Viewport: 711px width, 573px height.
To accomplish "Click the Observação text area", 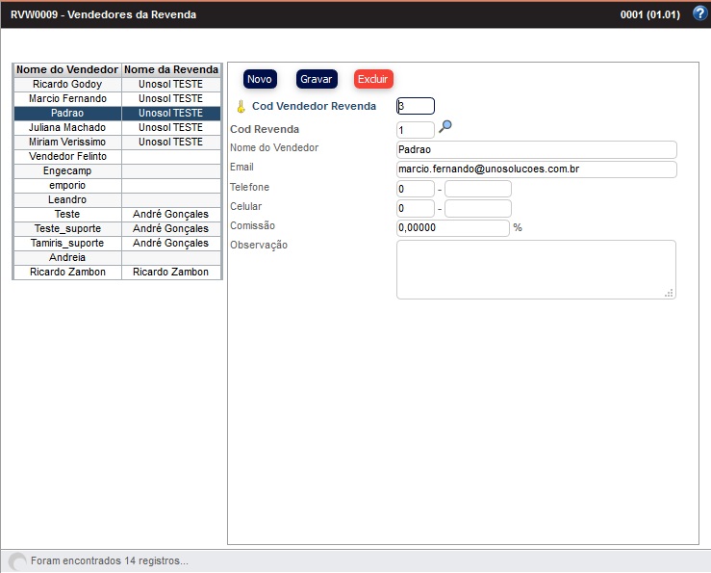I will 536,270.
